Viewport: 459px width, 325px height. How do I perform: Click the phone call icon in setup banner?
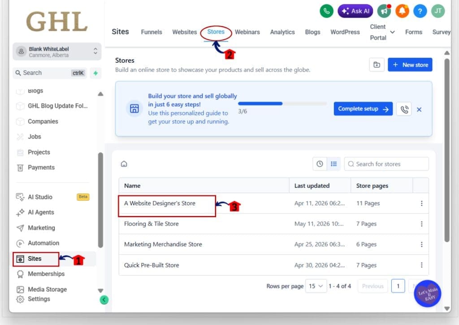pos(404,109)
